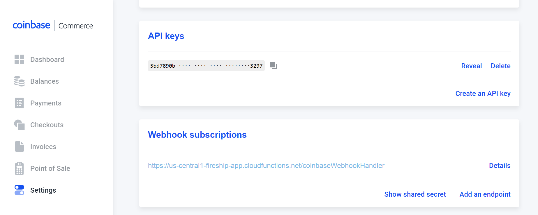Open the Webhook subscriptions section header

(x=197, y=135)
